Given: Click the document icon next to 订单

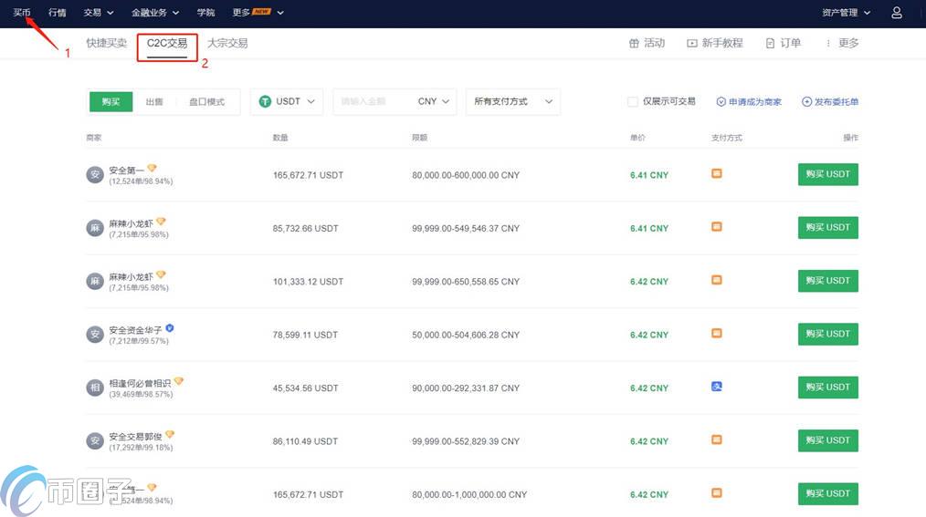Looking at the screenshot, I should tap(770, 43).
